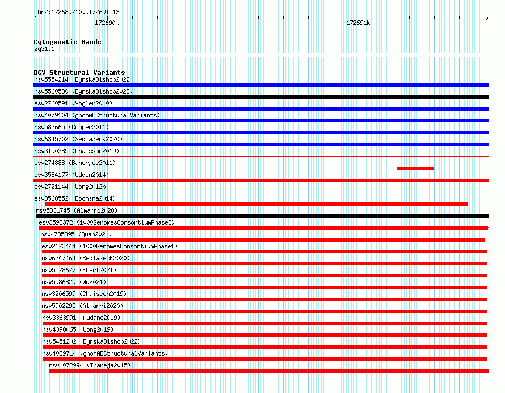The width and height of the screenshot is (505, 393).
Task: Click the right scroll arrow on ruler
Action: [487, 18]
